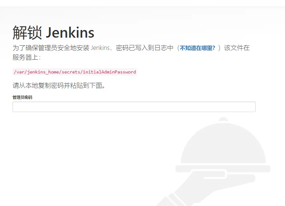Click the 服务器上: text line
Image resolution: width=285 pixels, height=206 pixels.
(27, 58)
